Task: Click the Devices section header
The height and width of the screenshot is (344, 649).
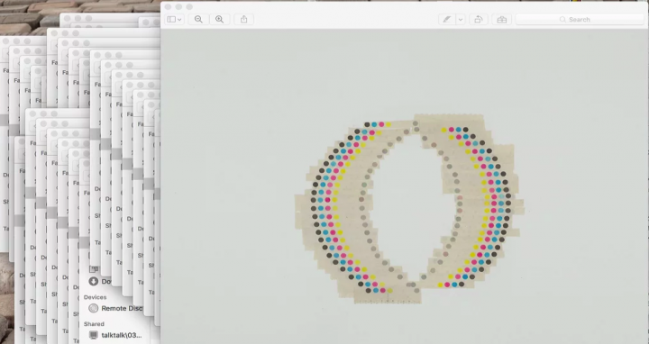Action: pos(95,297)
